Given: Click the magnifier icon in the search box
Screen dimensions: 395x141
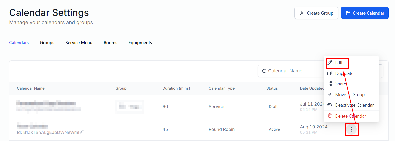Looking at the screenshot, I should click(264, 71).
